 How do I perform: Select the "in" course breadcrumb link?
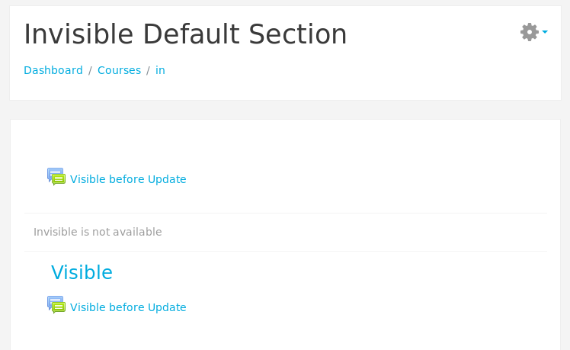point(160,70)
